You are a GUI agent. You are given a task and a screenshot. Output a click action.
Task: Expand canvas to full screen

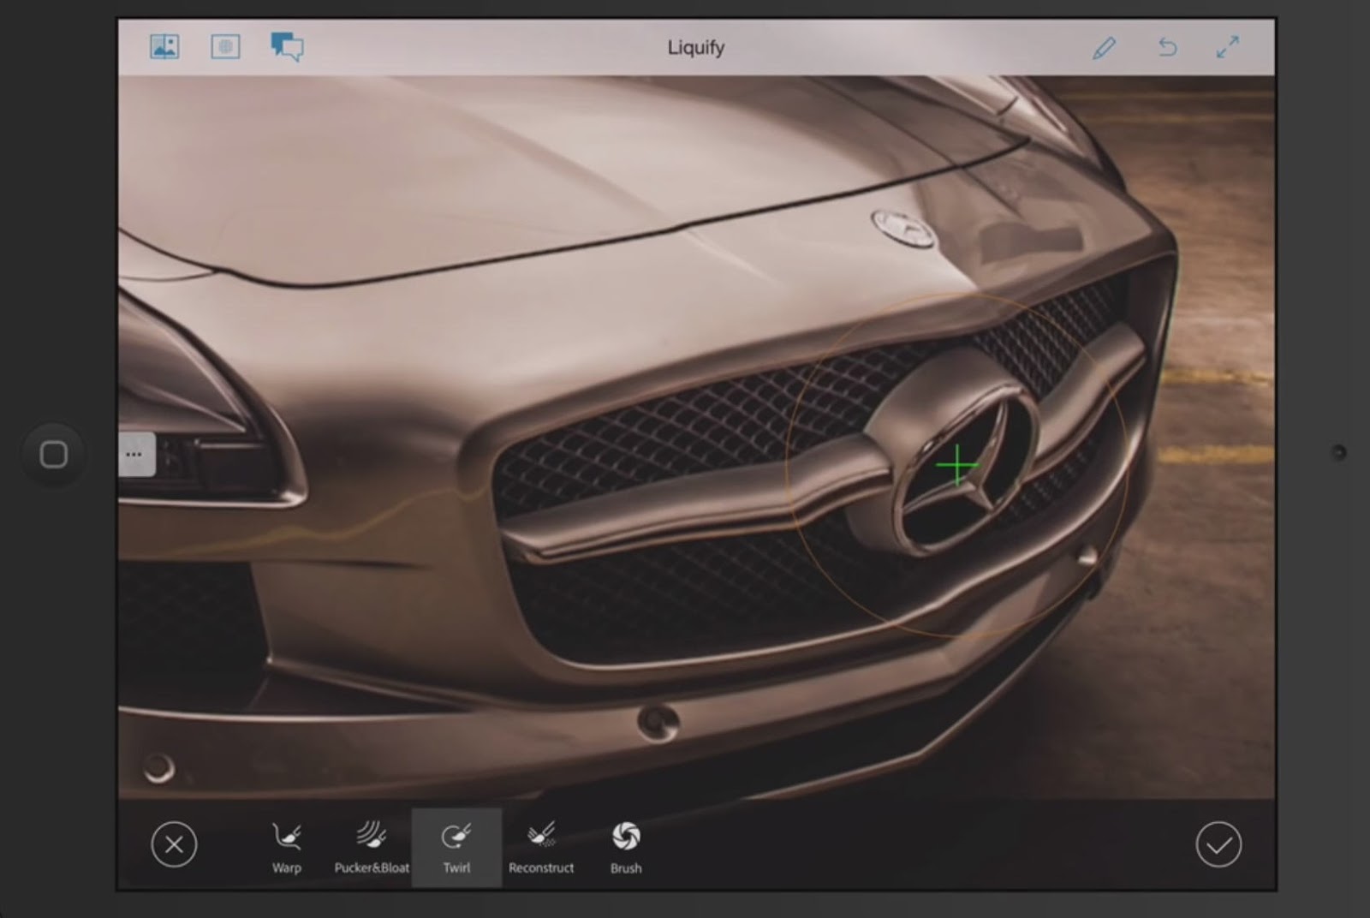(1228, 46)
